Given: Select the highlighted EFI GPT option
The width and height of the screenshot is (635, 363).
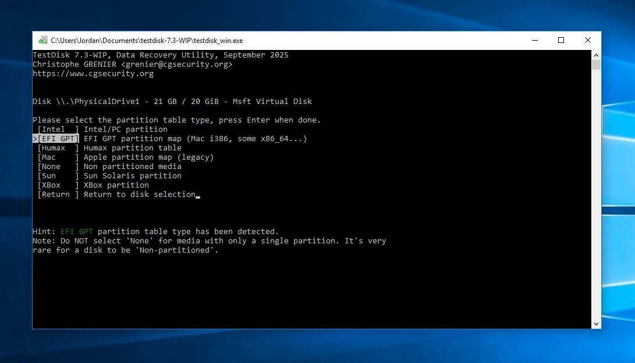Looking at the screenshot, I should pyautogui.click(x=58, y=139).
